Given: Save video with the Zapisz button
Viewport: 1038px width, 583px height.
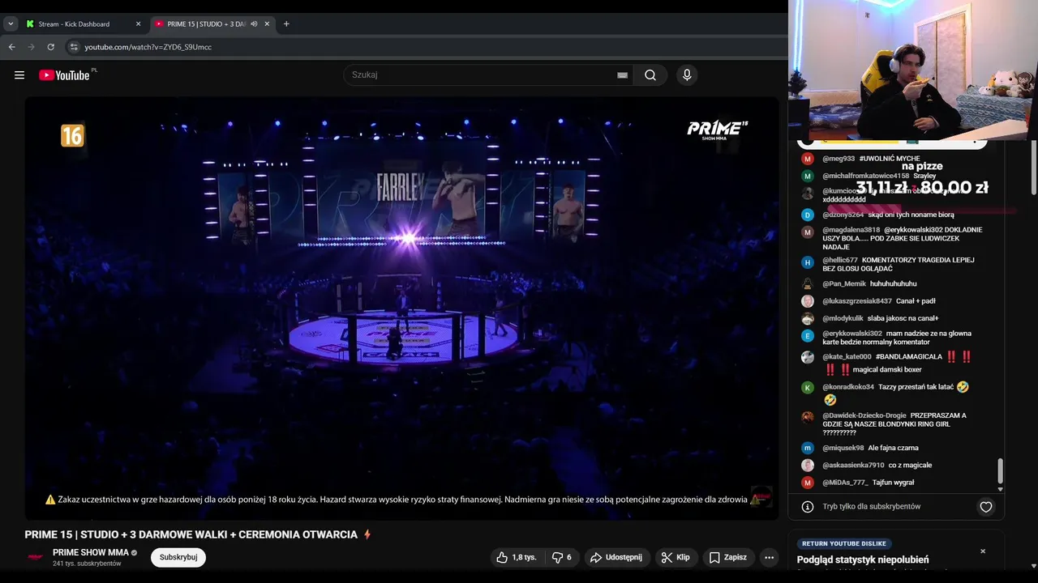Looking at the screenshot, I should (727, 557).
